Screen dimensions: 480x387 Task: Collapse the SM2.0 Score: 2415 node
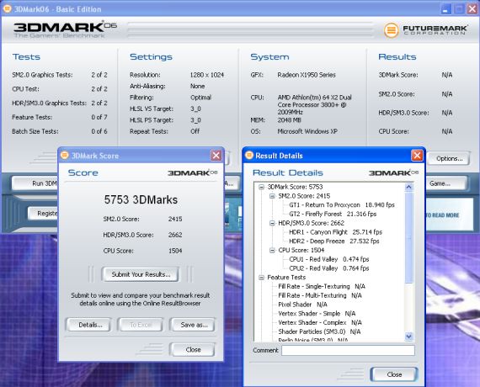[x=272, y=196]
